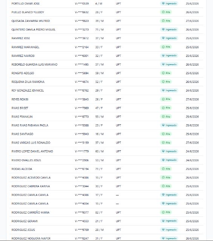Click date 27/6/2026 in RIVAS VARGAS LUIS RONALDO row

click(x=192, y=143)
